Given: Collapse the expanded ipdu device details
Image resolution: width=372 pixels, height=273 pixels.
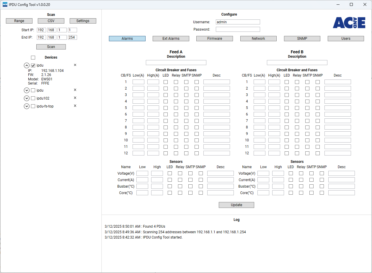Looking at the screenshot, I should pyautogui.click(x=27, y=65).
